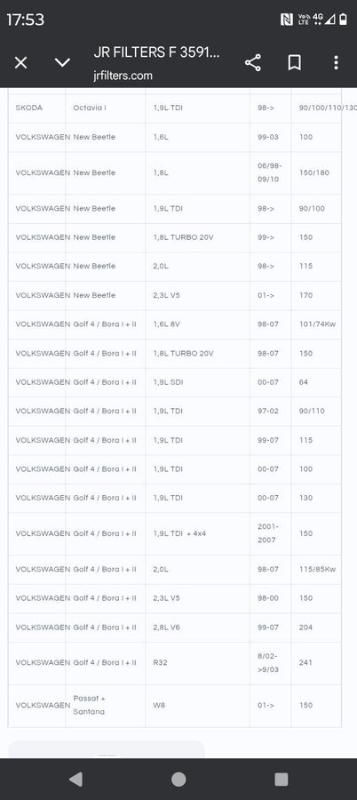Tap the Golf 4 R32 engine cell
This screenshot has height=800, width=357.
(197, 663)
